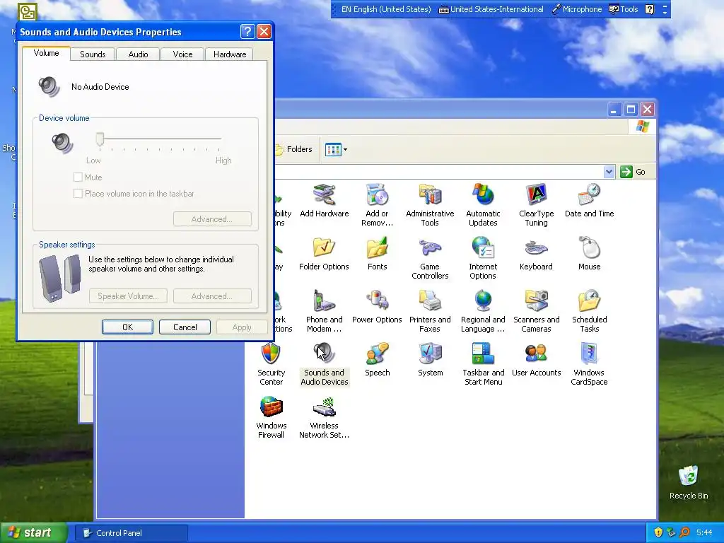Click the security shield tray icon

pyautogui.click(x=658, y=532)
